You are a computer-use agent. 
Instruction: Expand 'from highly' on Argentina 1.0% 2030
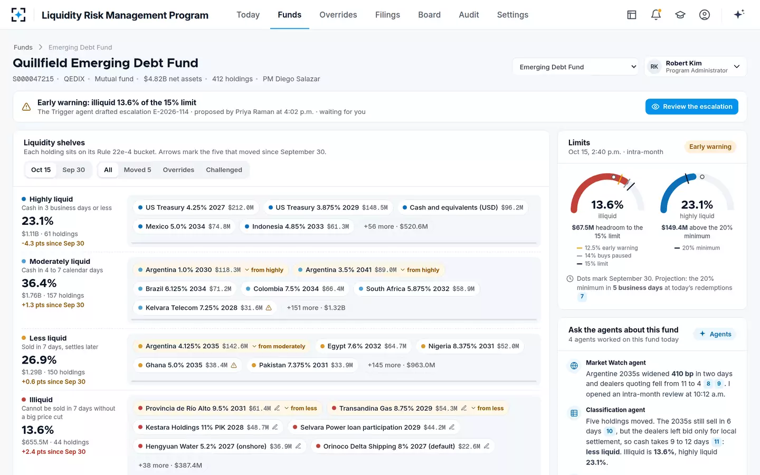pos(264,270)
